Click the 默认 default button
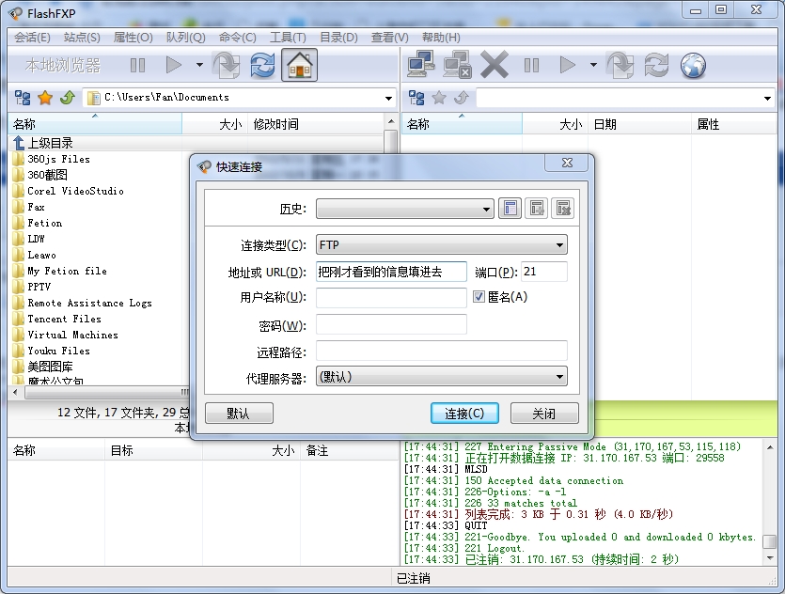Viewport: 785px width, 594px height. (x=238, y=414)
